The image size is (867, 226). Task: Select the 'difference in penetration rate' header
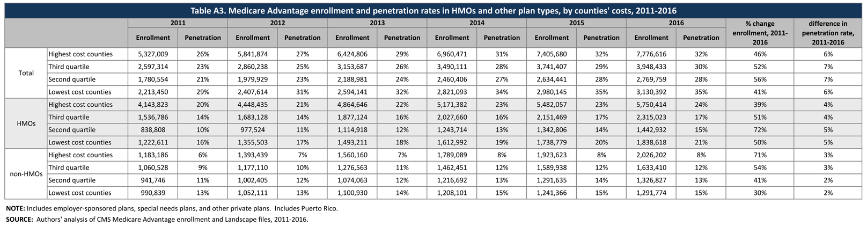828,33
